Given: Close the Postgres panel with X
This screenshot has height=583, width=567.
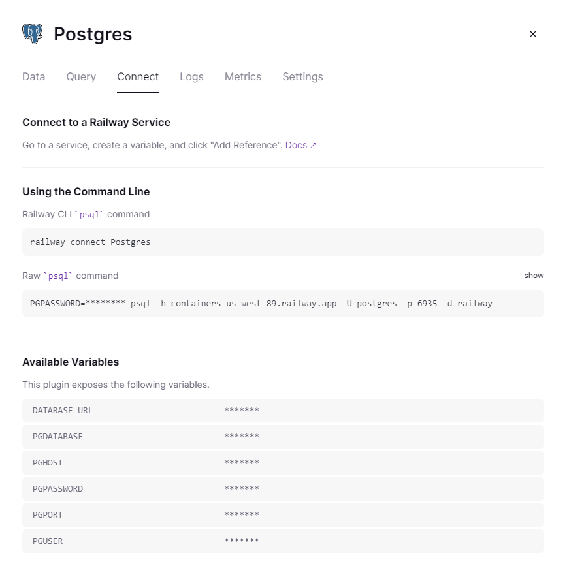Looking at the screenshot, I should click(533, 34).
